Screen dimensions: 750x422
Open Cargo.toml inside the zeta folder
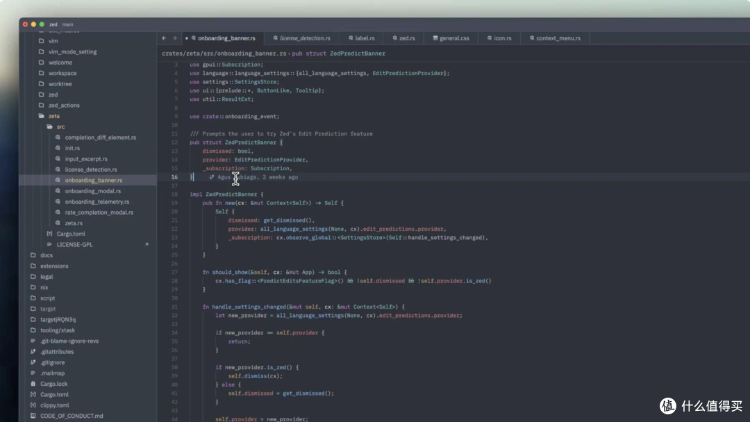click(x=71, y=234)
